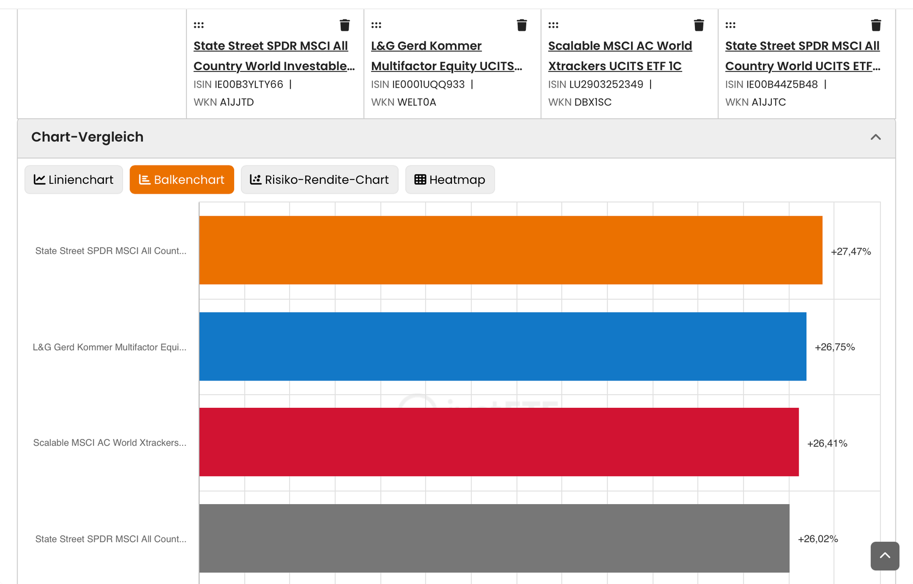Click the +26,02% value label
Screen dimensions: 913x584
[x=818, y=539]
